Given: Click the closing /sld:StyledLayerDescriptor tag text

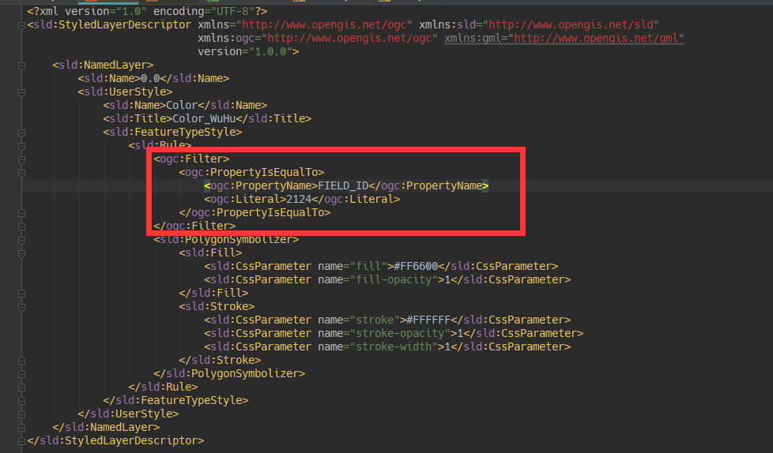Looking at the screenshot, I should coord(116,440).
